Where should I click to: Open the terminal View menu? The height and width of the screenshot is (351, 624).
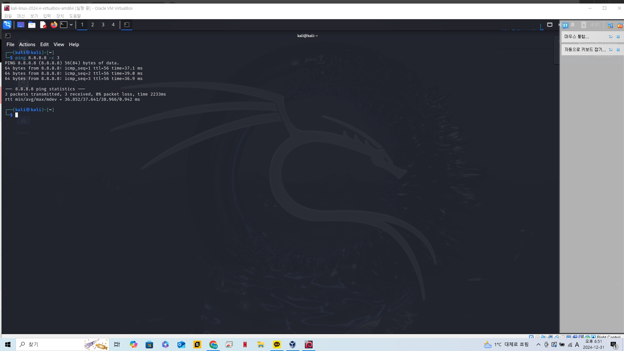click(x=59, y=45)
